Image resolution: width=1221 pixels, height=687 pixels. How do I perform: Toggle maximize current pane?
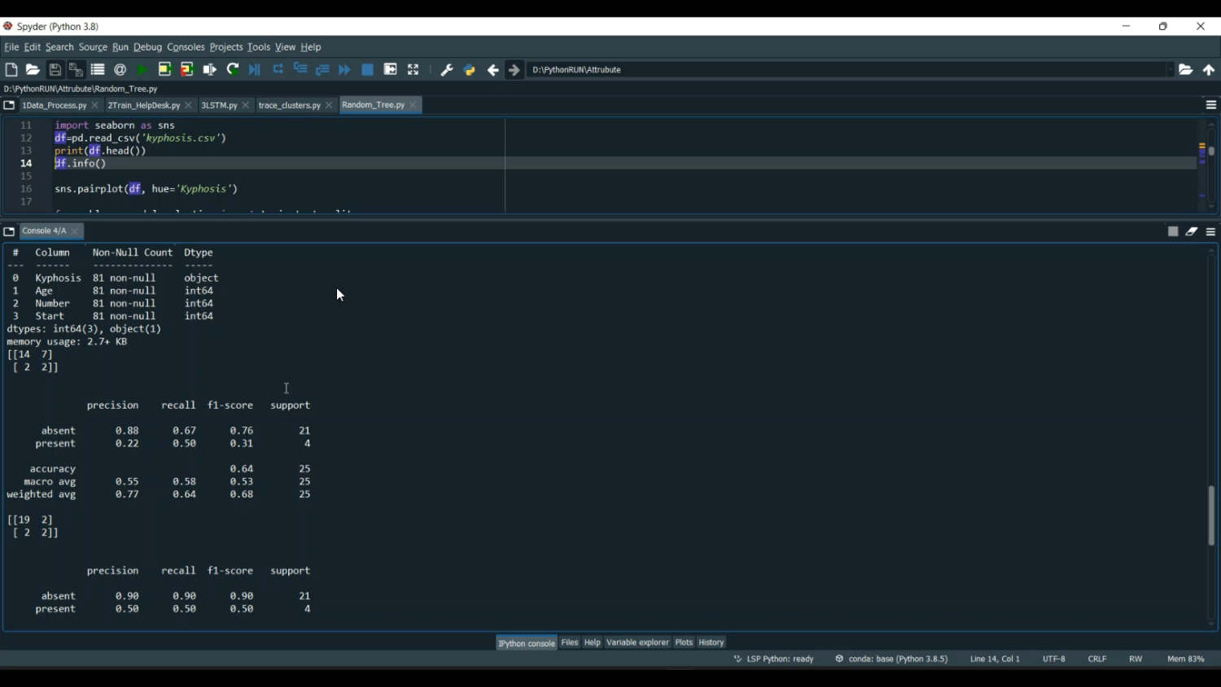pyautogui.click(x=414, y=70)
